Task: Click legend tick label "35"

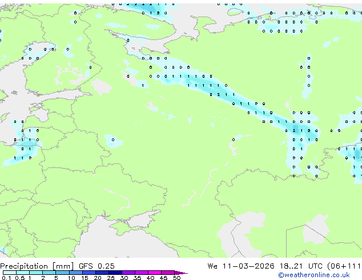Action: click(137, 278)
